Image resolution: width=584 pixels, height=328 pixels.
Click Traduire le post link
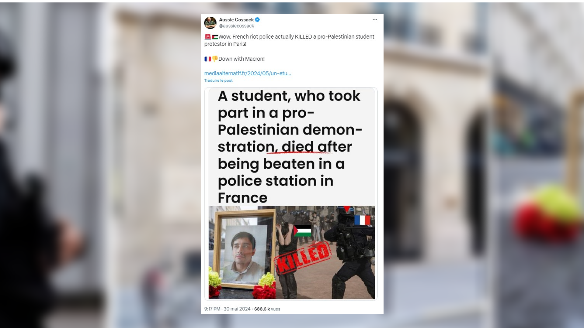click(x=218, y=80)
